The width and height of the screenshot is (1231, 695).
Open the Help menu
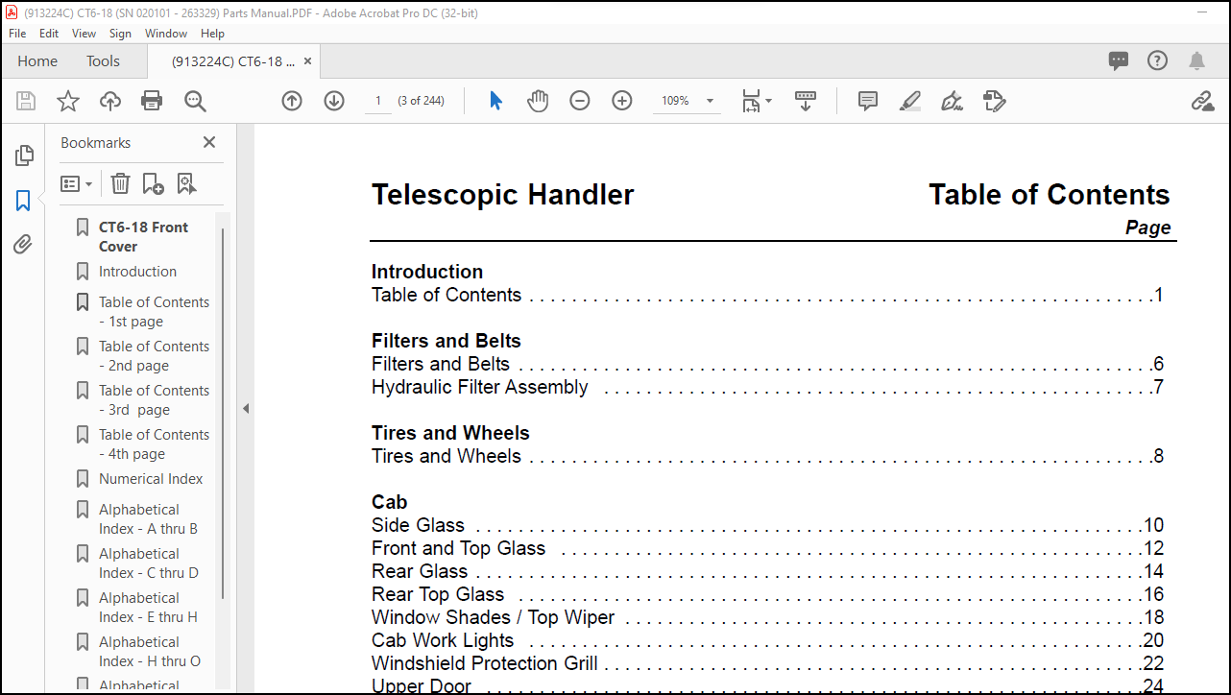(x=213, y=33)
